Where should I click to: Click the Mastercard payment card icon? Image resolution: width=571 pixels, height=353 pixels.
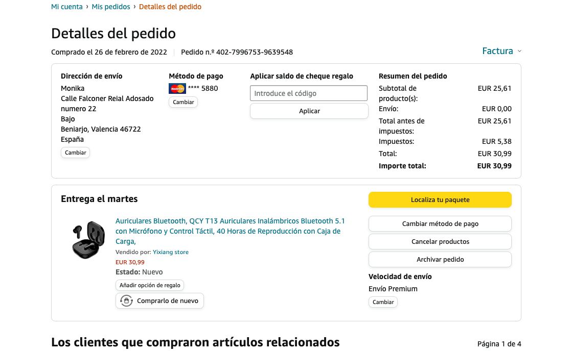(177, 88)
